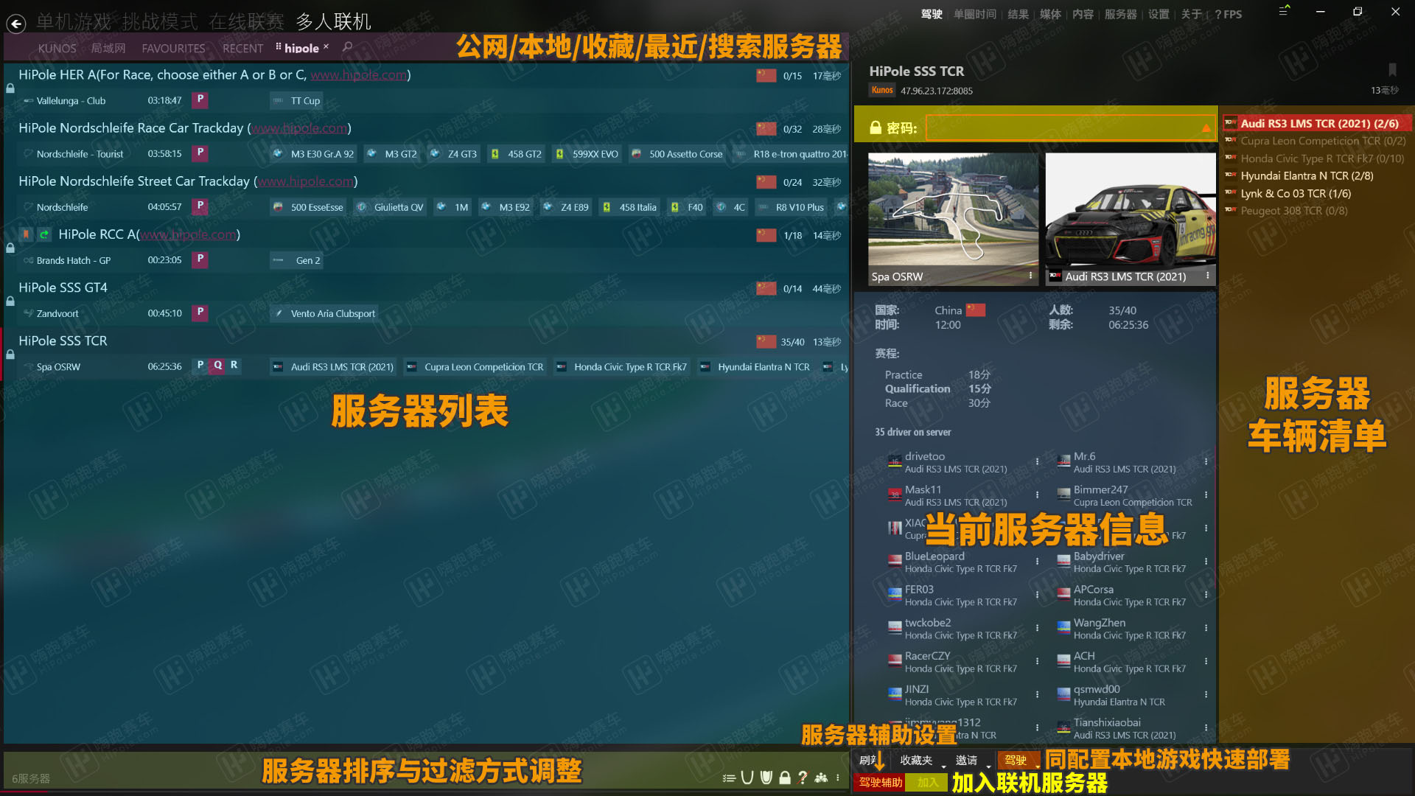Click the refresh icon on HiPole RCC A
This screenshot has height=796, width=1415.
[x=44, y=234]
